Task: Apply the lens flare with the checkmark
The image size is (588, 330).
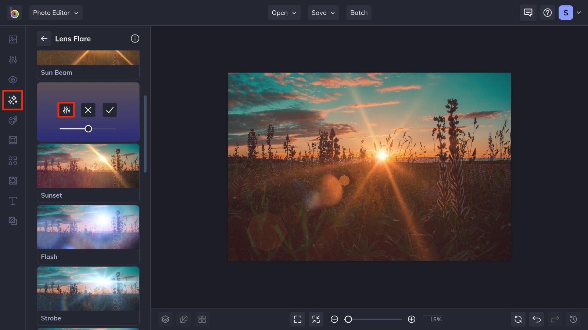Action: (110, 110)
